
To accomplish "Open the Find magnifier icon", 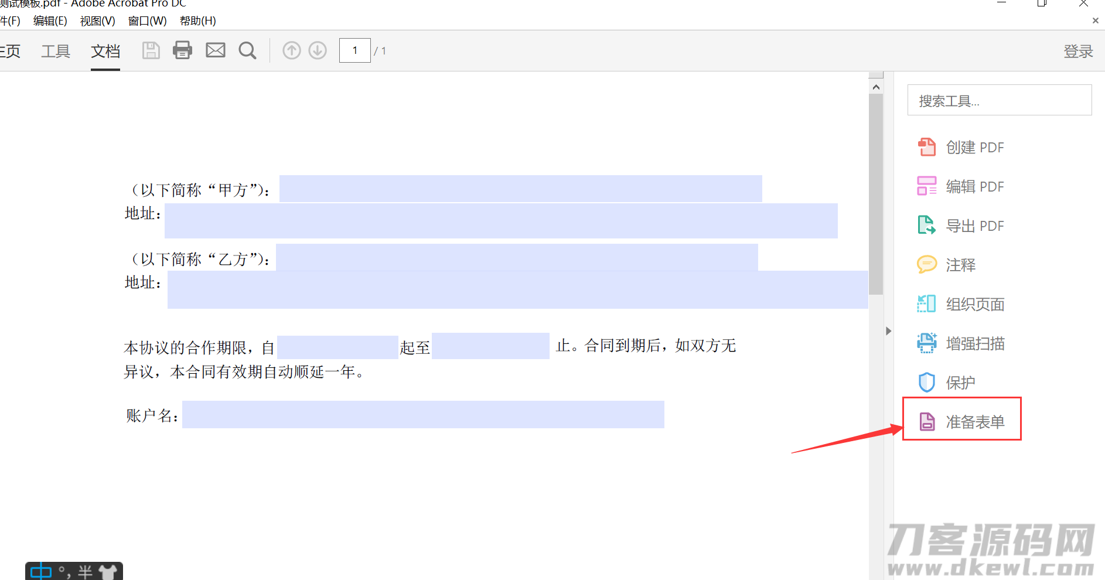I will 247,51.
